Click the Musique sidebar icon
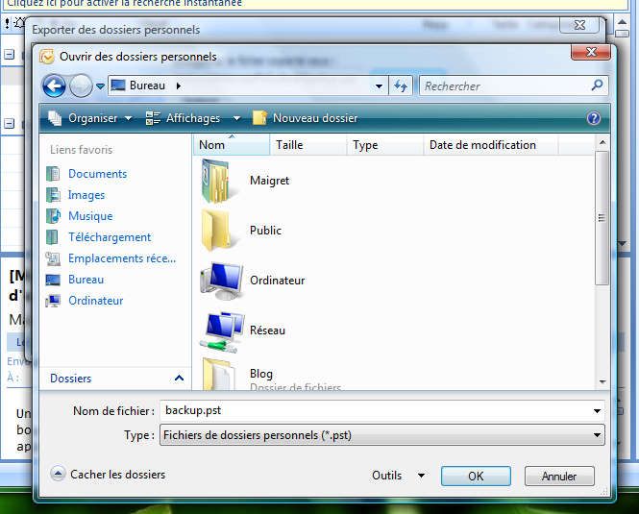Screen dimensions: 639x514 point(53,216)
